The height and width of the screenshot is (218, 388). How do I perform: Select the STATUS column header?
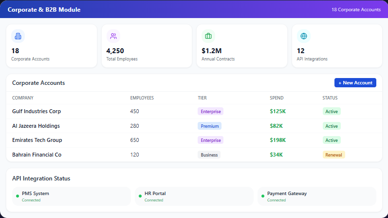tap(330, 98)
